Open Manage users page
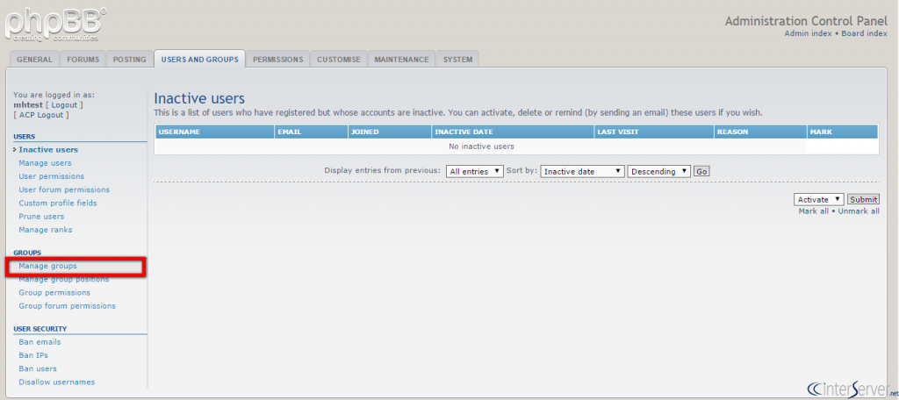The height and width of the screenshot is (400, 899). click(x=46, y=163)
